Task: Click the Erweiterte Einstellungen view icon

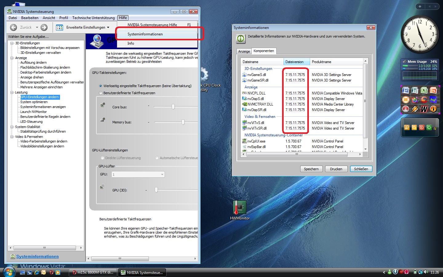Action: click(60, 27)
